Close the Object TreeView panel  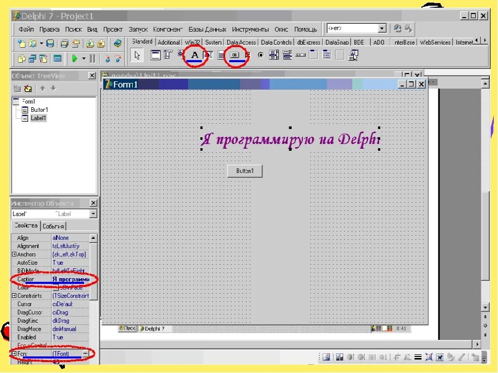point(92,76)
